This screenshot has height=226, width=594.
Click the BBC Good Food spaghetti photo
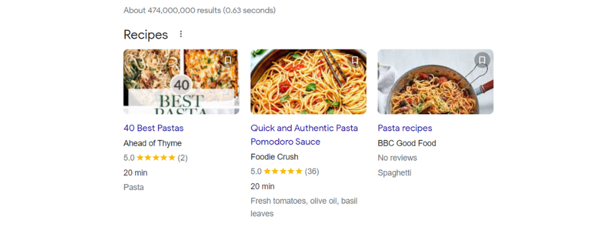click(x=435, y=81)
